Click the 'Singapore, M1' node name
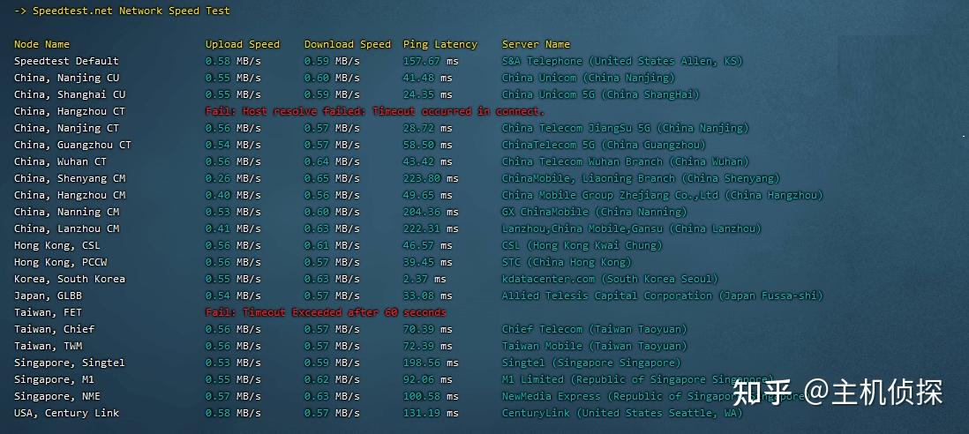 coord(54,378)
